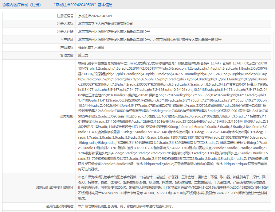Click the composition paragraph starting 本套产品为椎间孔镜手术

tap(173, 188)
